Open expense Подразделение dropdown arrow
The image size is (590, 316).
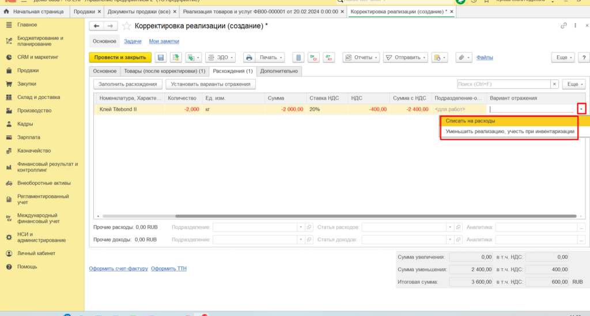(301, 227)
